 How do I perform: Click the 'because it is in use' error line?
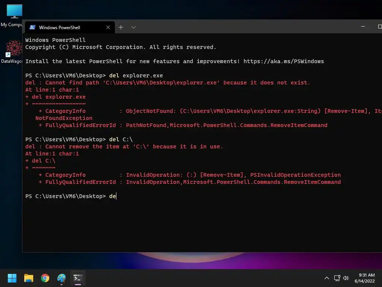coord(124,146)
